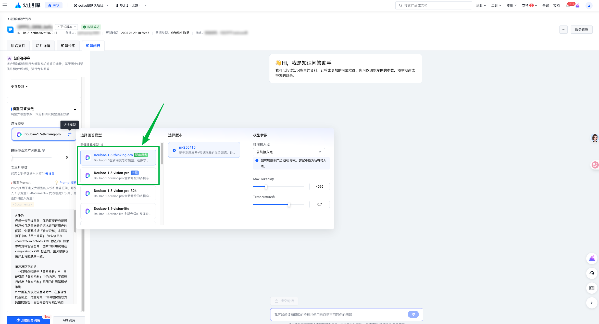Switch to the 原始文档 tab
Screen dimensions: 599x324
point(18,46)
